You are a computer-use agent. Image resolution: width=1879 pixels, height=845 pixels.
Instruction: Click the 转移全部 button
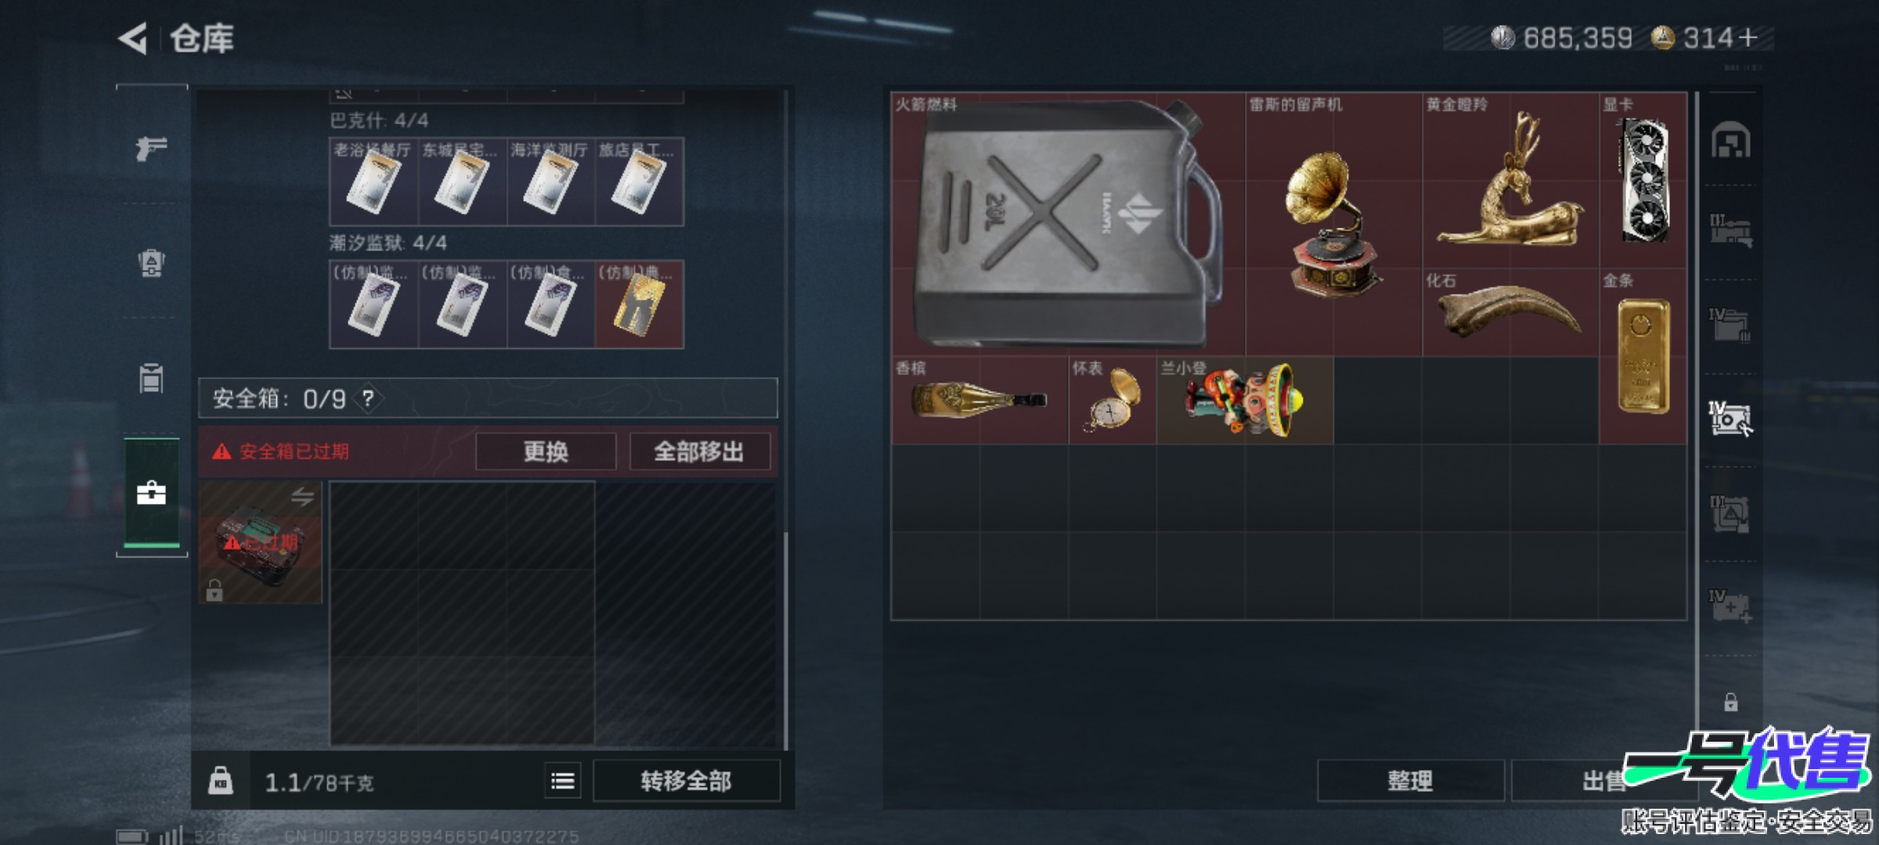pyautogui.click(x=687, y=781)
